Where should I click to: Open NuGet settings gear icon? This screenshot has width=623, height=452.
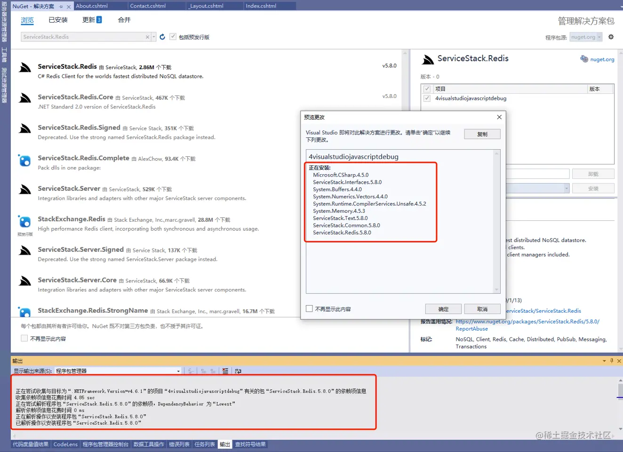point(611,37)
